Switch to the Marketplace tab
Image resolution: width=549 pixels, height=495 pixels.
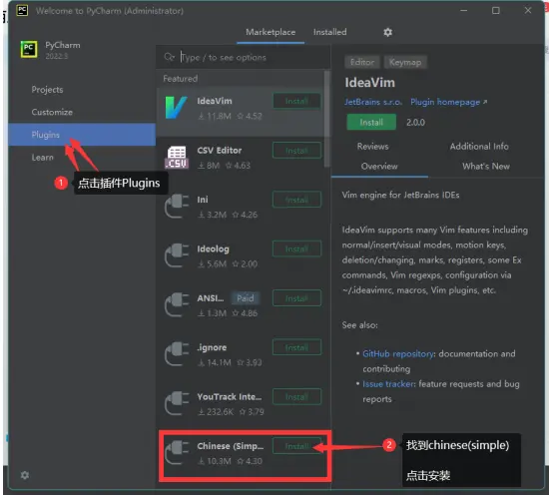point(271,32)
